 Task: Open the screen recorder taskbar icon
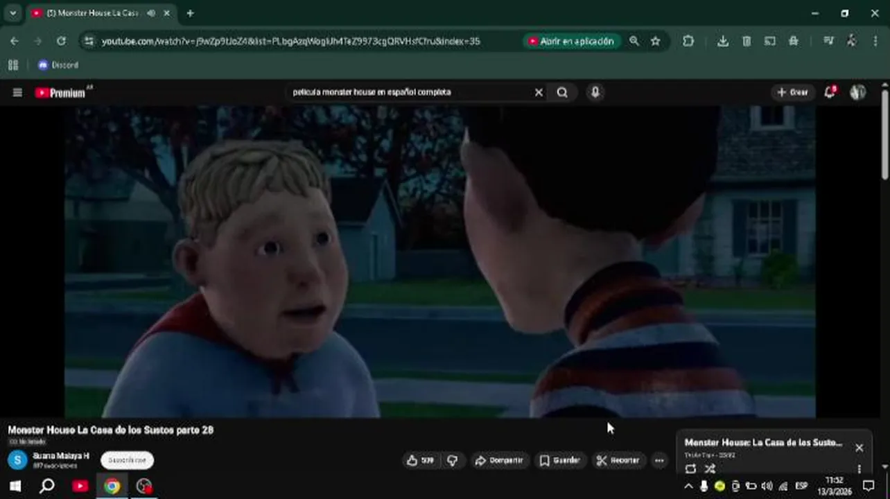[x=143, y=487]
